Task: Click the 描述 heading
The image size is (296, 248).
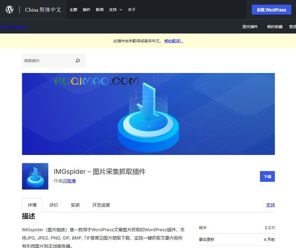Action: 28,216
